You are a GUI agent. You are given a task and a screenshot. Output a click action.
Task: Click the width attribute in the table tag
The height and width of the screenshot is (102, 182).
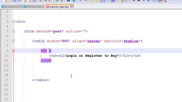pos(52,41)
